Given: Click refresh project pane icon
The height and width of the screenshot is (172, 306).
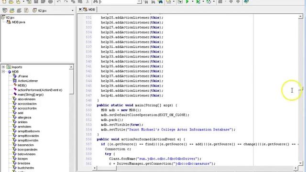Looking at the screenshot, I should (26, 11).
